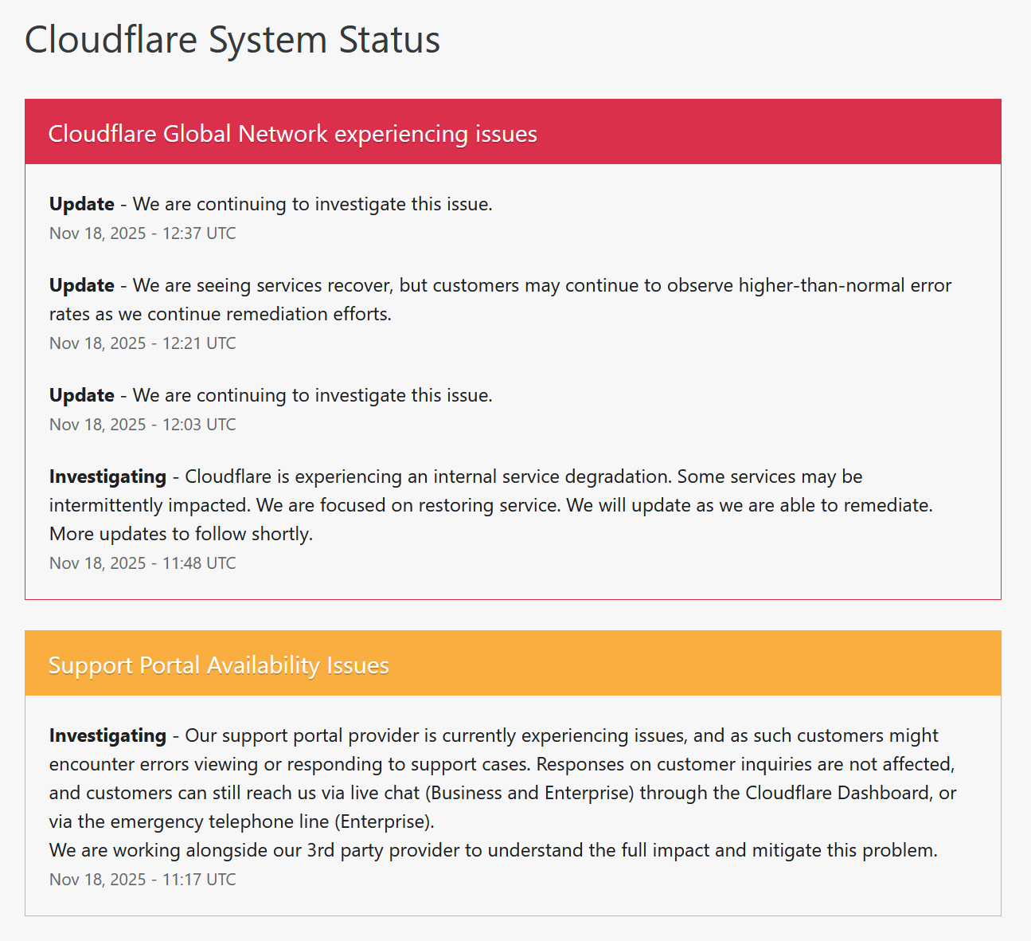Click the 12:37 'continuing to investigate' update text
The image size is (1031, 941).
tap(312, 204)
